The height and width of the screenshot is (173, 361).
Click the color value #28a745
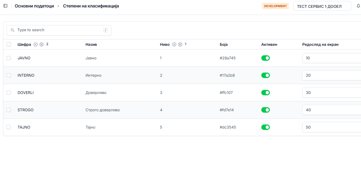[228, 58]
